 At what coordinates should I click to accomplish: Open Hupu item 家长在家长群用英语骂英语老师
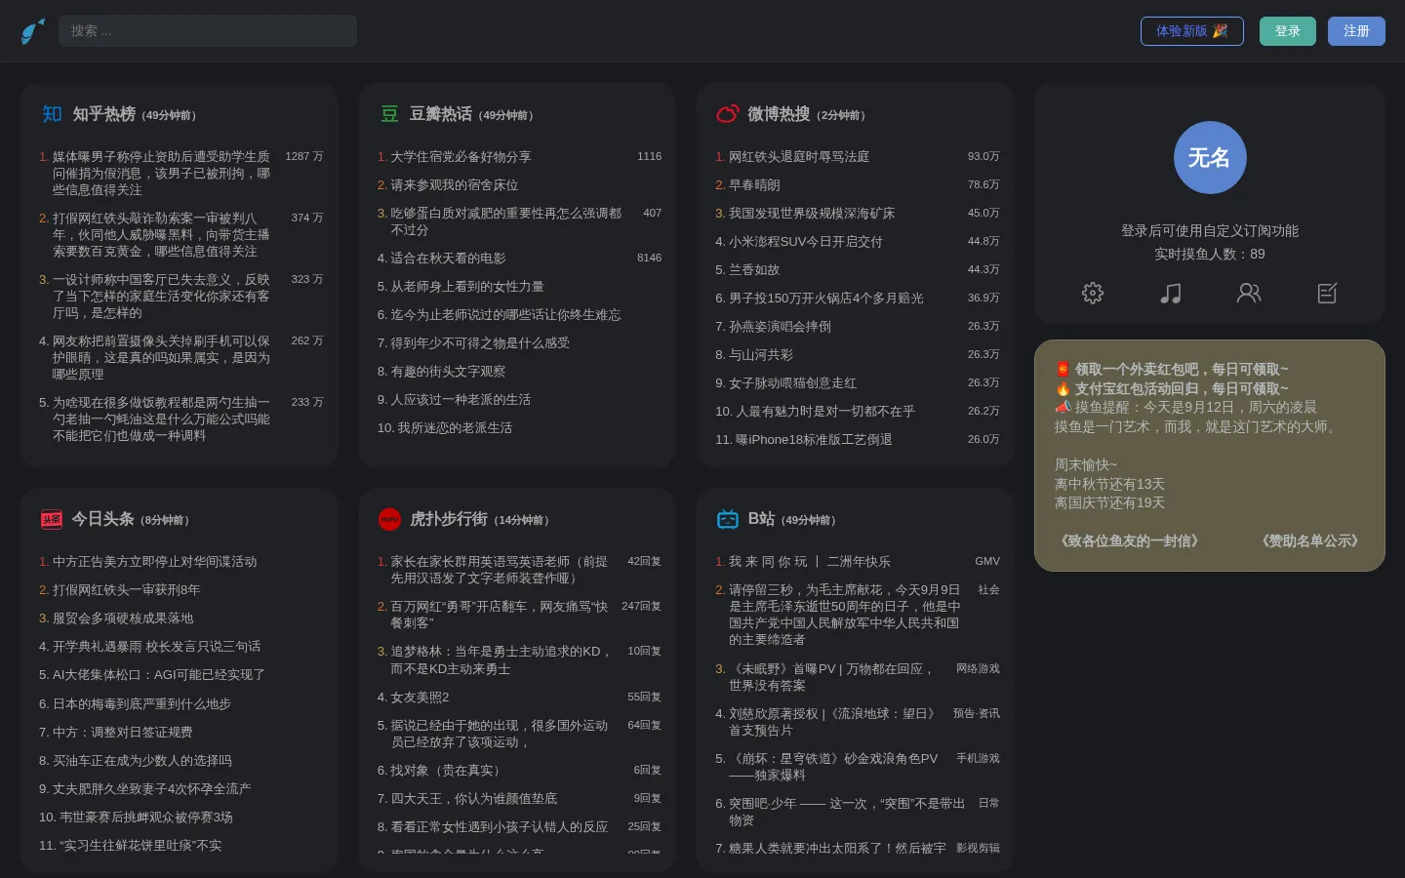tap(500, 570)
